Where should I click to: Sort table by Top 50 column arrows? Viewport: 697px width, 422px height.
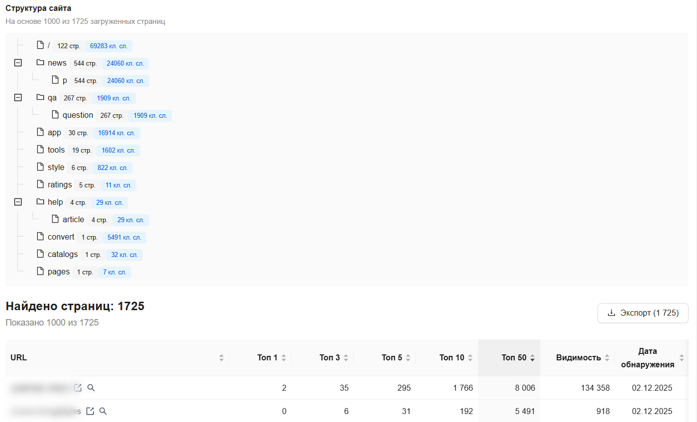point(532,358)
